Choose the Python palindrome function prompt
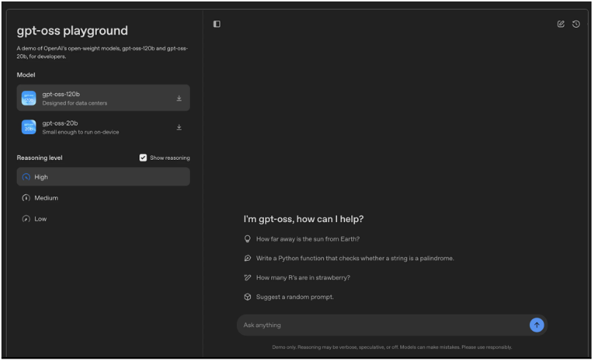593x360 pixels. tap(355, 258)
